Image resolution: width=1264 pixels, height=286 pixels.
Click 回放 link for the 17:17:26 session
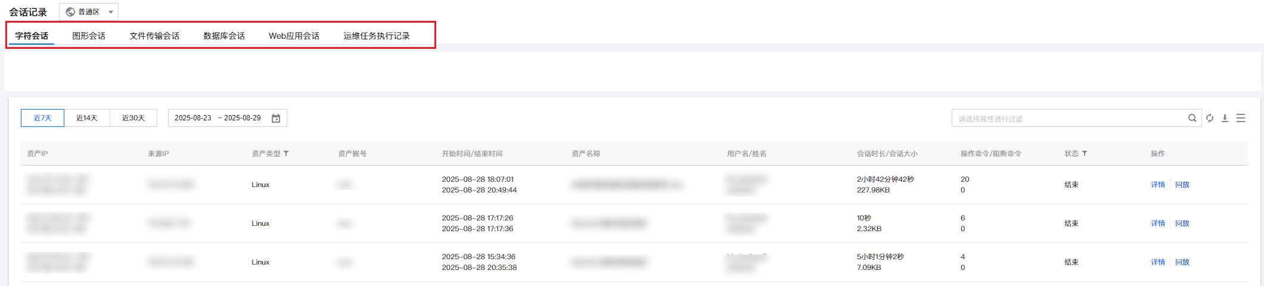click(1182, 223)
